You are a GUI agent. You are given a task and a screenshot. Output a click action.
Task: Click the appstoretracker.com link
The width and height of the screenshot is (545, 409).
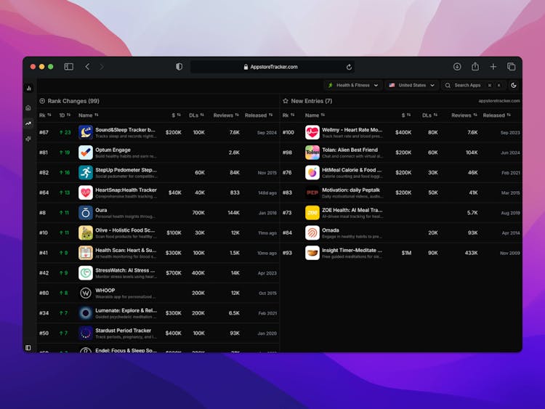[x=499, y=101]
